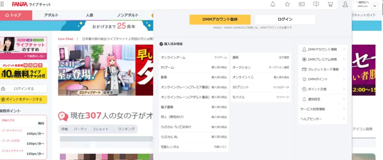Viewport: 383px width, 160px height.
Task: Open DMMプレミアム特典 menu entry
Action: (x=323, y=59)
